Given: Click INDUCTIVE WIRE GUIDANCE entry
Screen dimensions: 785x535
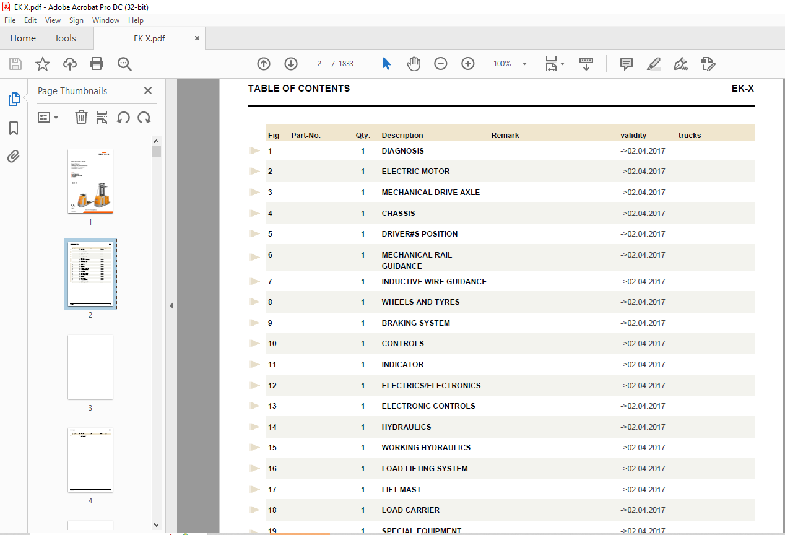Looking at the screenshot, I should pyautogui.click(x=434, y=281).
